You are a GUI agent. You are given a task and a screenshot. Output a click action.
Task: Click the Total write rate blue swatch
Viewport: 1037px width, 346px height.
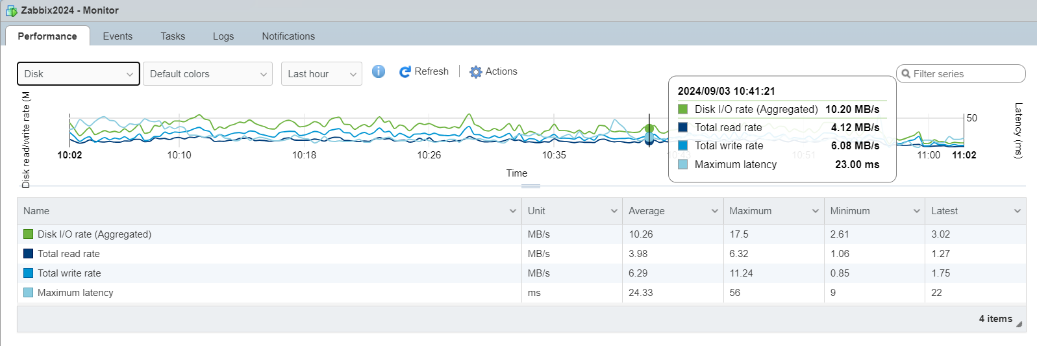(x=28, y=273)
